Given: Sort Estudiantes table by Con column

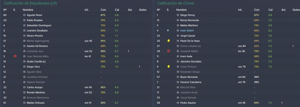Looking at the screenshot, I should pos(103,10).
